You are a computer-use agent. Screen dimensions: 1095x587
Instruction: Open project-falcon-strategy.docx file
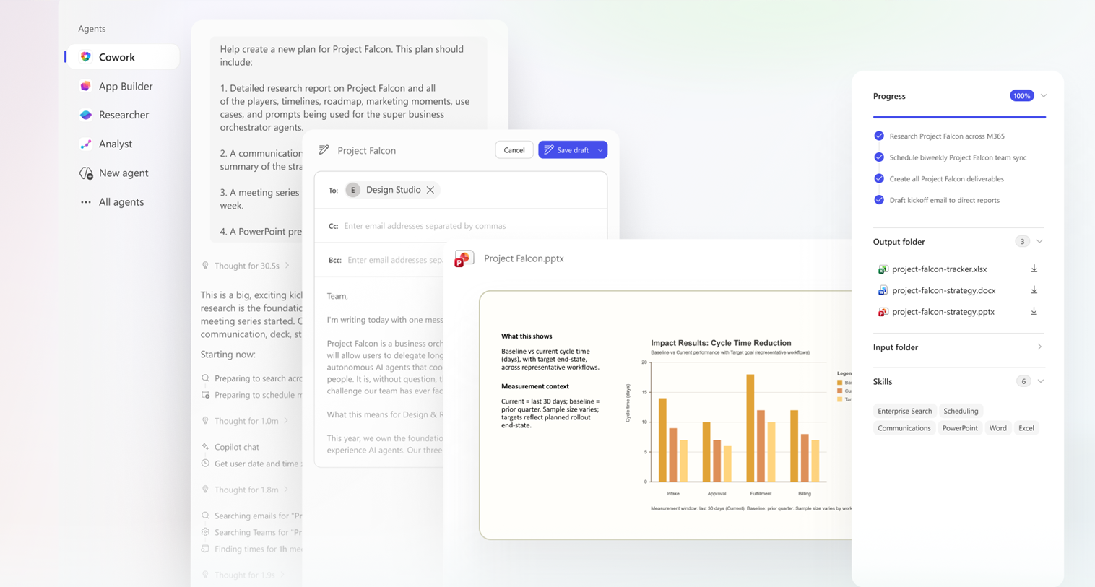943,290
